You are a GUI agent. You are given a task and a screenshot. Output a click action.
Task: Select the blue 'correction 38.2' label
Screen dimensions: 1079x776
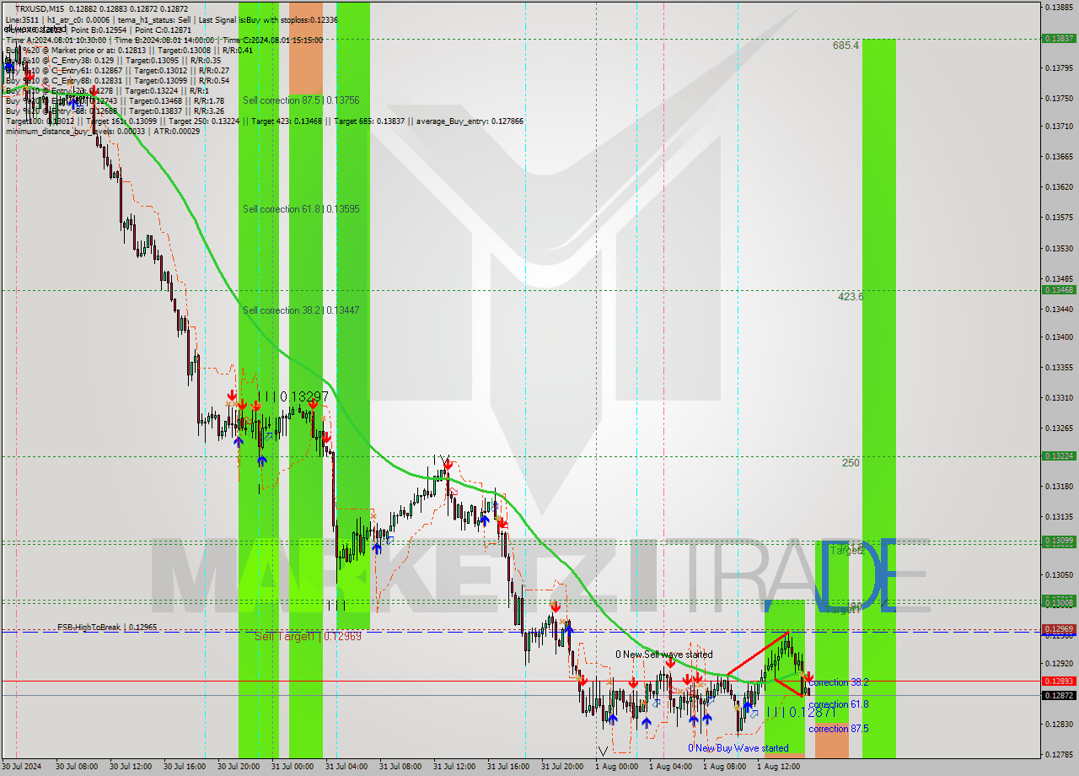tap(839, 682)
